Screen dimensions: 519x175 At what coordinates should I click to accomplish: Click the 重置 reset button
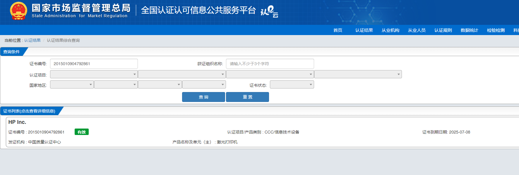247,97
